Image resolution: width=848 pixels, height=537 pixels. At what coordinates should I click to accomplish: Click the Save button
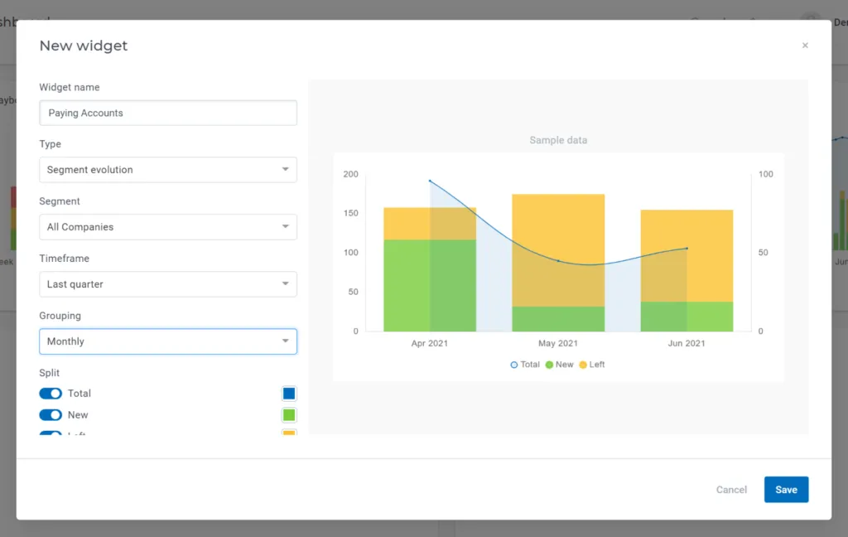point(786,490)
